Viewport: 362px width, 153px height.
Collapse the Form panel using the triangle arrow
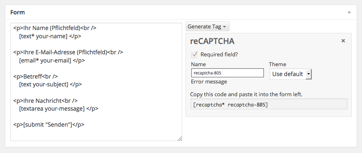(x=349, y=12)
